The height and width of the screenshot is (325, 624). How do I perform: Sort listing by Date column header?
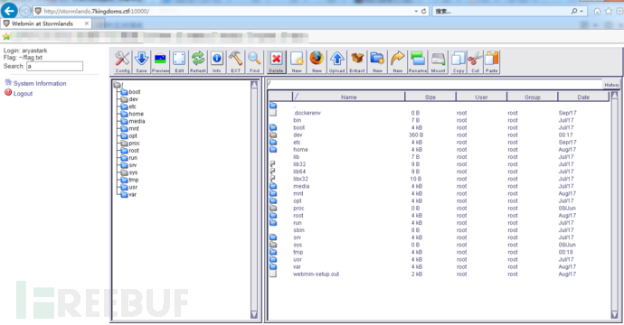click(583, 97)
